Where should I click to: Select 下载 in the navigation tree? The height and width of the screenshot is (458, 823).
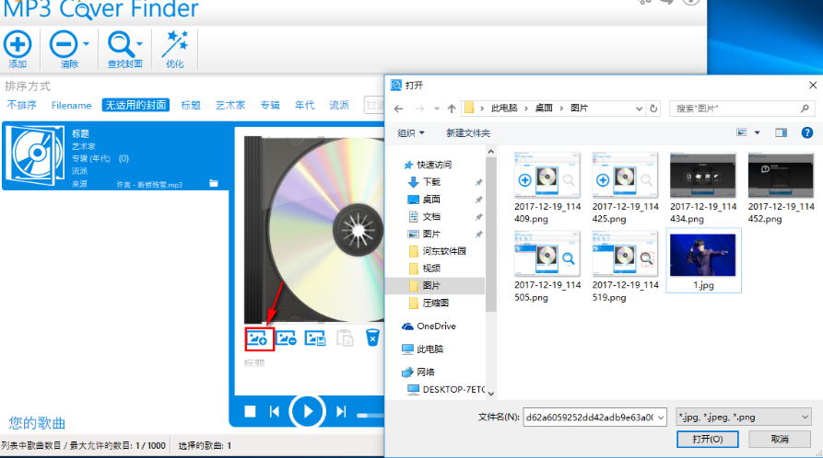tap(431, 182)
